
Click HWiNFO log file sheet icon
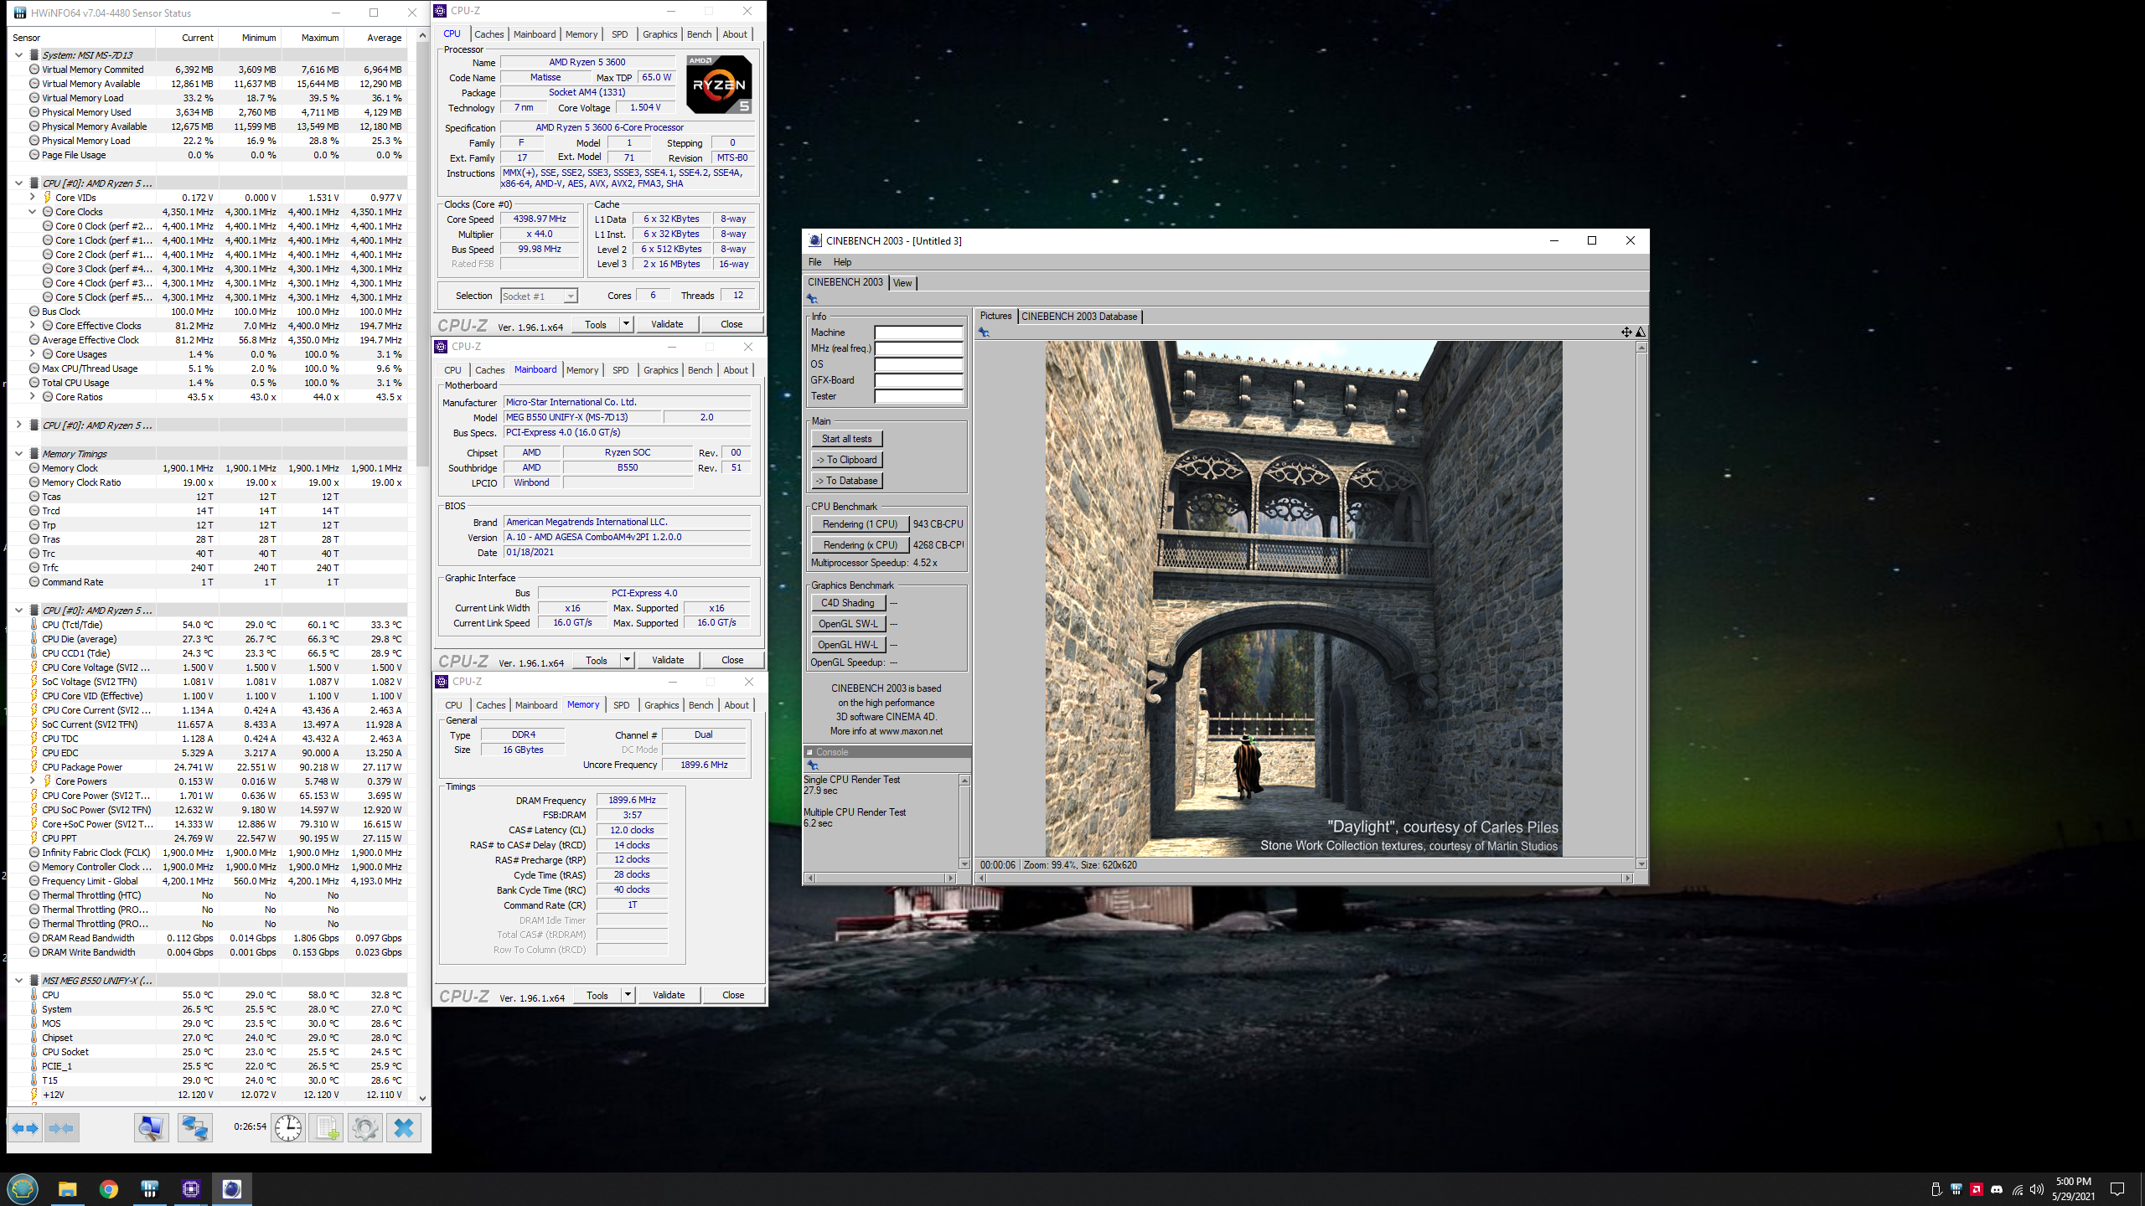(x=327, y=1128)
